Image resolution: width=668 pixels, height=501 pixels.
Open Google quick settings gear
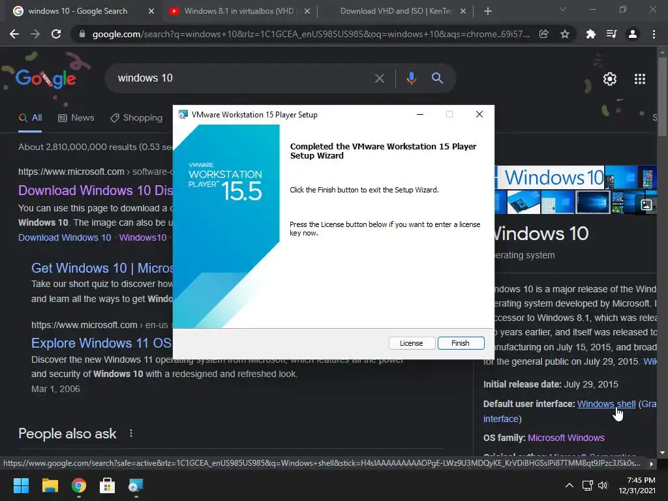610,79
